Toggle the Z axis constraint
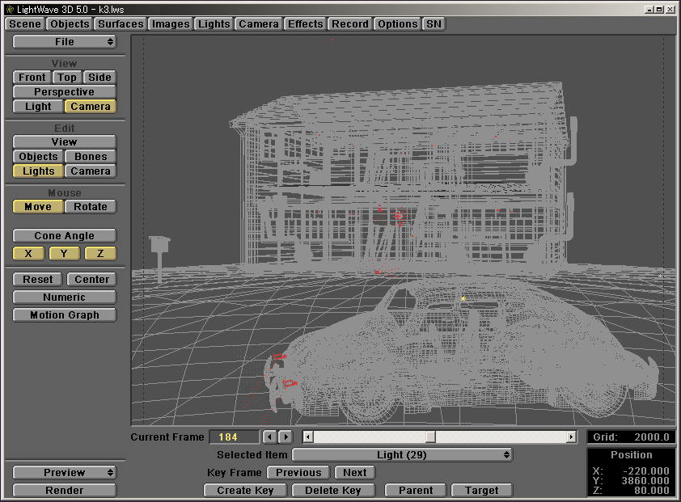 99,254
